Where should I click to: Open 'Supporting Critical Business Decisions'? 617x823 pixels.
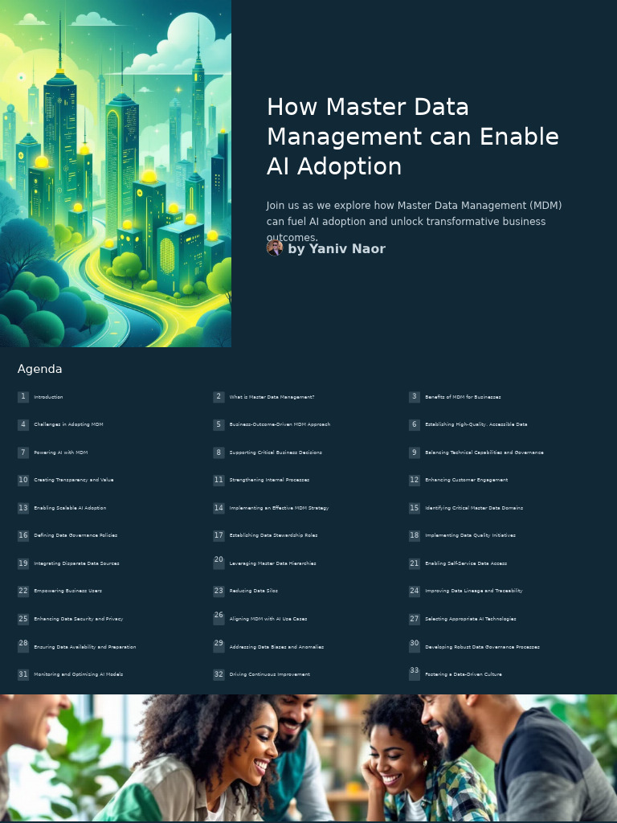click(x=276, y=452)
